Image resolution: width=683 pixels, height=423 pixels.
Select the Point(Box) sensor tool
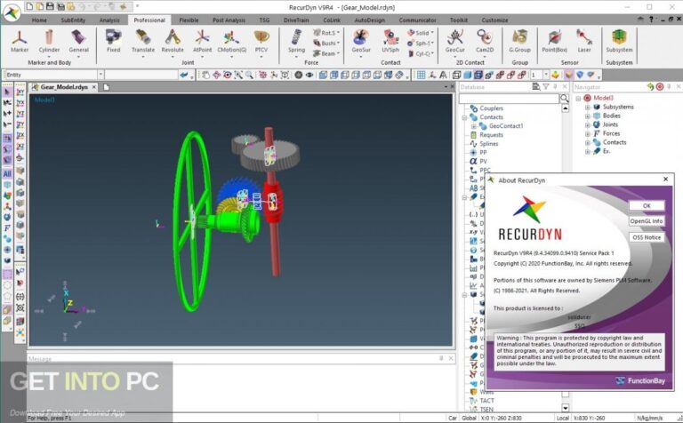(555, 42)
